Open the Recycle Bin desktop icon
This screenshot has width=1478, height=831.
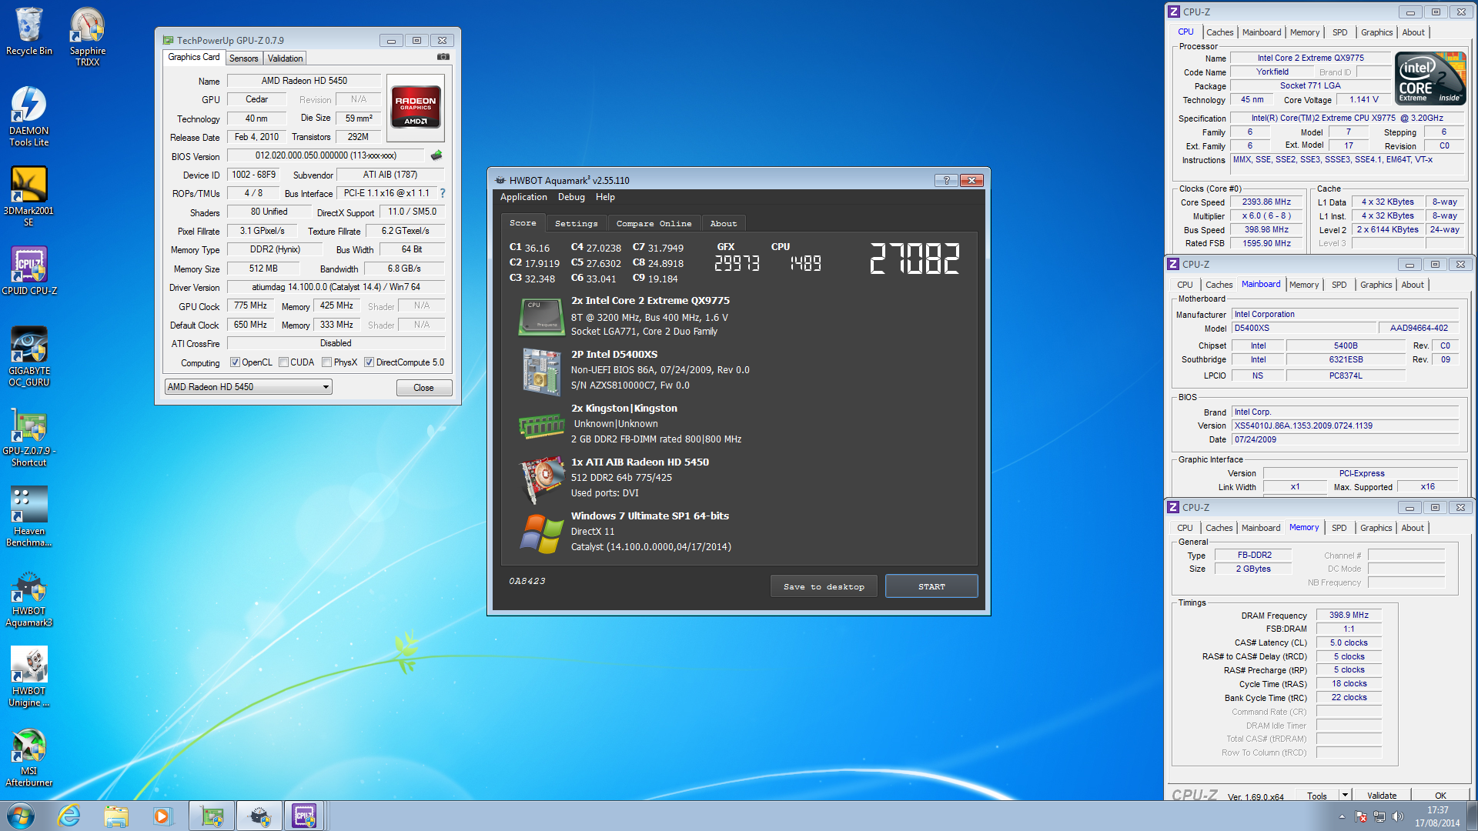click(x=29, y=31)
